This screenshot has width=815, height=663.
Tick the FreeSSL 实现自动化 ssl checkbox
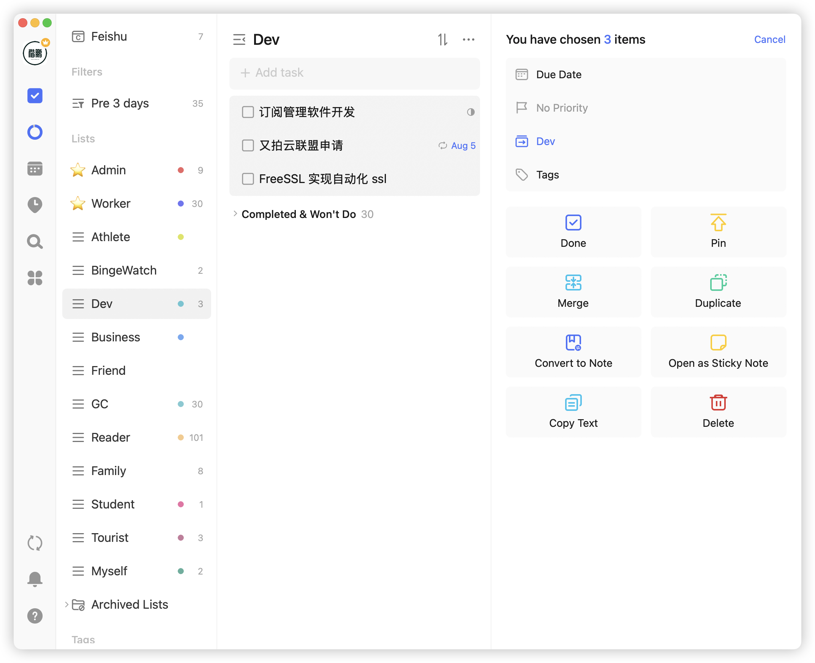point(248,179)
